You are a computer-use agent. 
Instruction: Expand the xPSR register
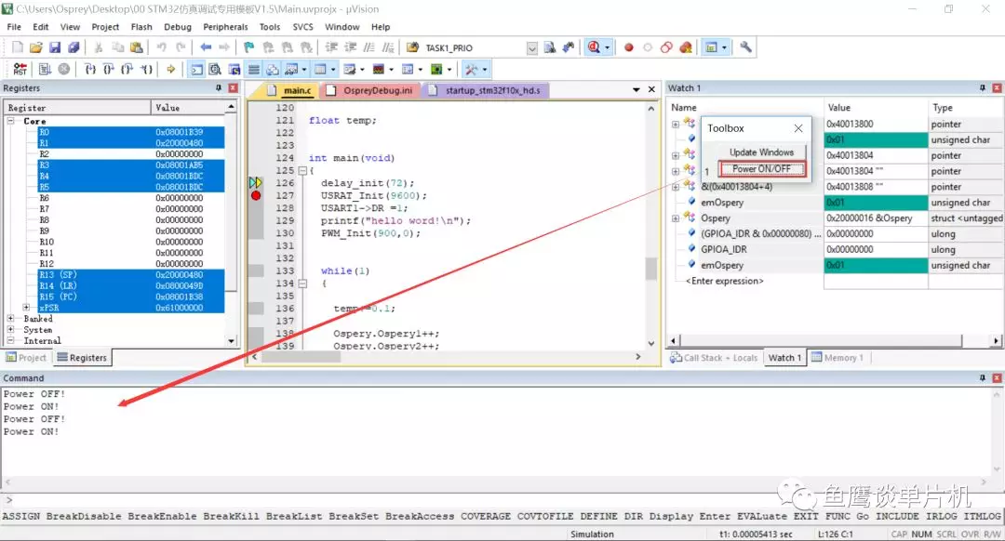tap(26, 308)
